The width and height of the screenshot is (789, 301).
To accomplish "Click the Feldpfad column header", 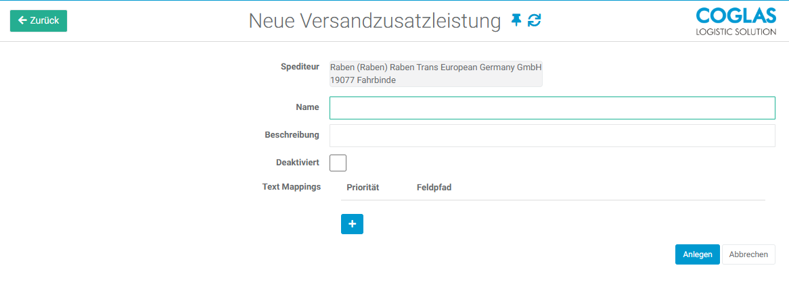I will 434,188.
